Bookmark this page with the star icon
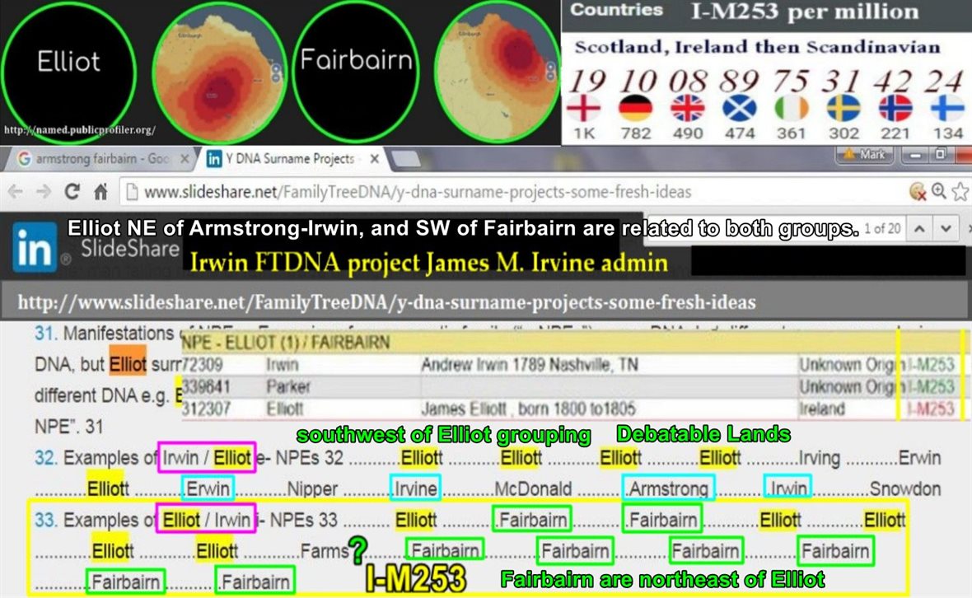This screenshot has height=598, width=972. tap(960, 192)
